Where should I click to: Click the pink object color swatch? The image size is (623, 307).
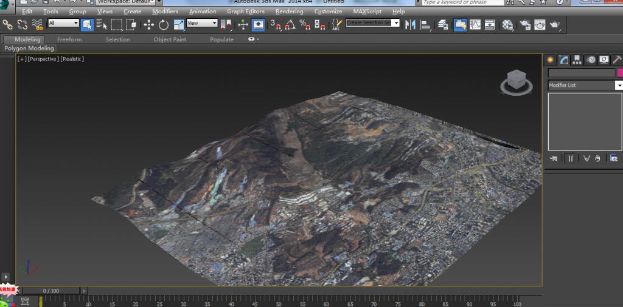(620, 73)
